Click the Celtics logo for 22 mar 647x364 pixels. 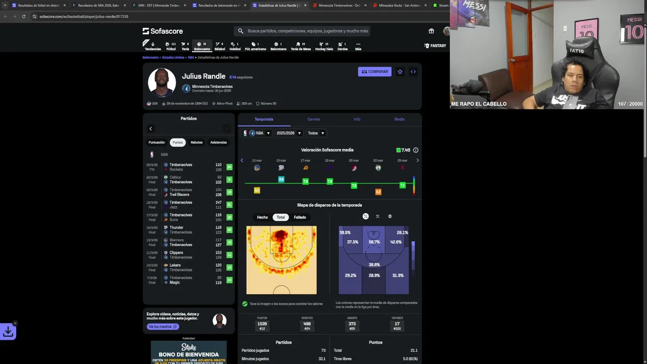click(x=378, y=168)
